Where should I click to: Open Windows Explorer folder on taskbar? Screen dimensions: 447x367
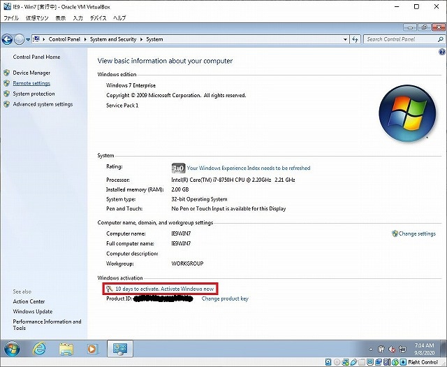pos(66,349)
